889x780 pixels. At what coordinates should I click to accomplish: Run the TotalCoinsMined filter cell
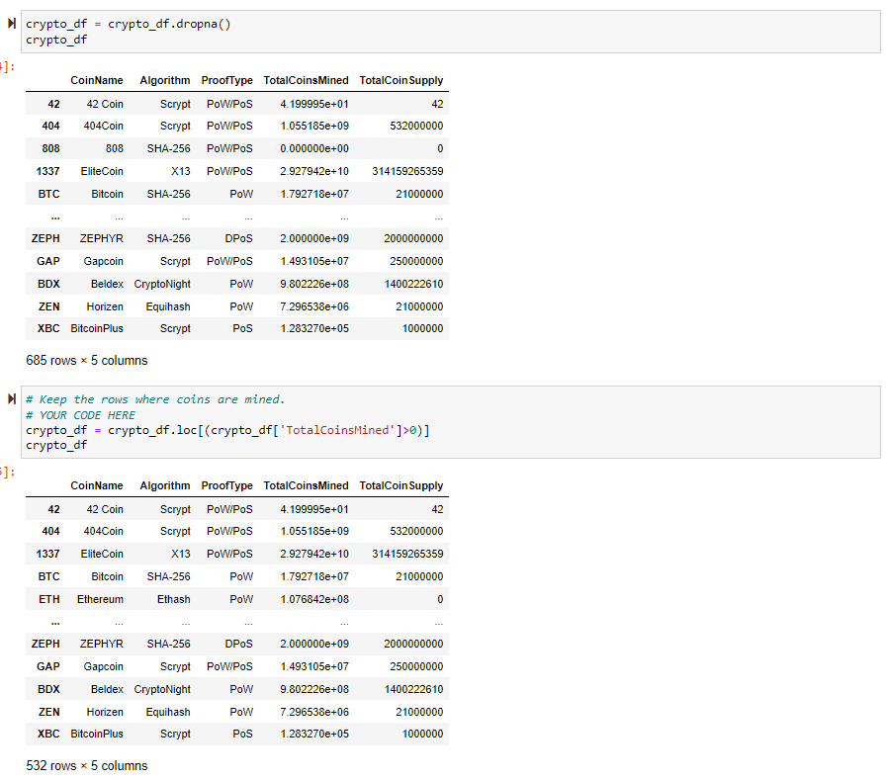pos(11,399)
